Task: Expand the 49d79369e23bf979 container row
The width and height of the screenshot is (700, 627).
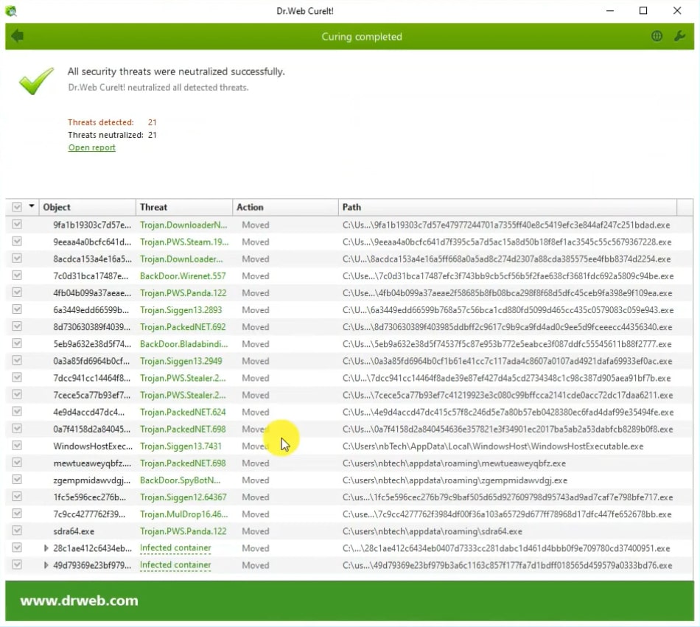Action: 46,565
